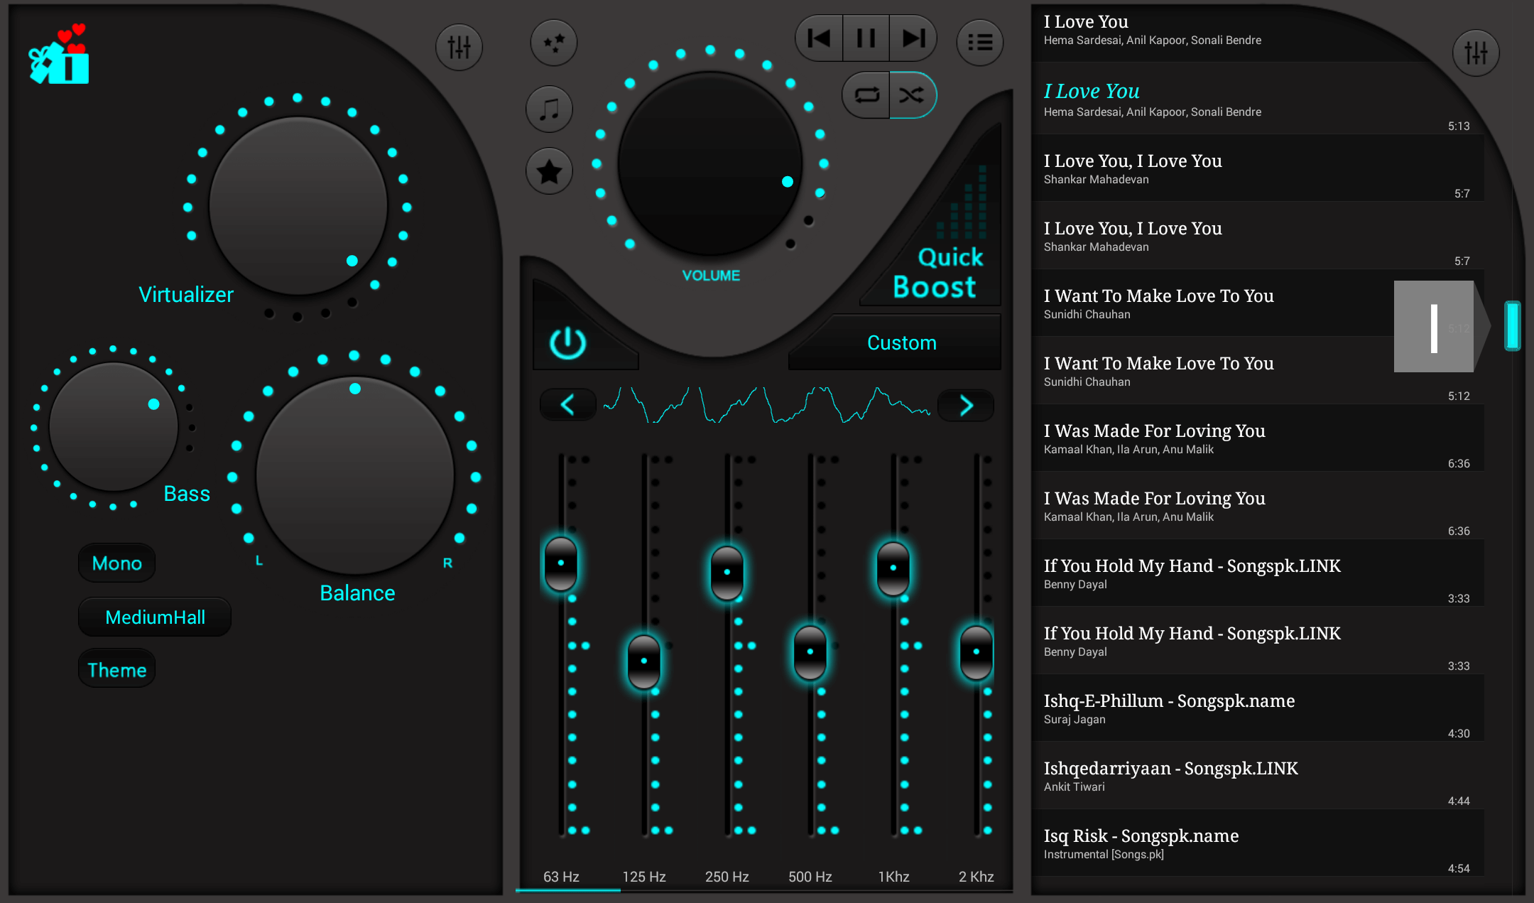Open the playlist list icon
Image resolution: width=1534 pixels, height=903 pixels.
(x=979, y=43)
